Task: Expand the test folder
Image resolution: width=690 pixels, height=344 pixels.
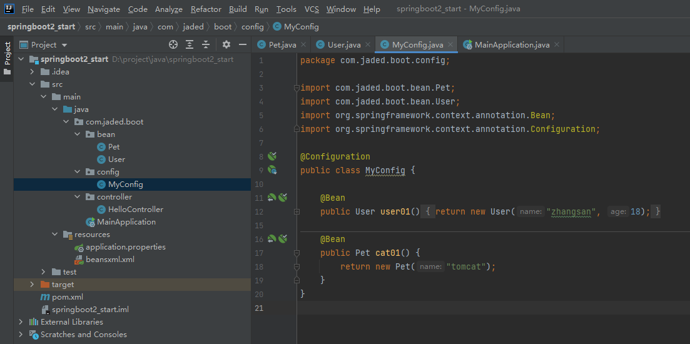Action: point(43,272)
